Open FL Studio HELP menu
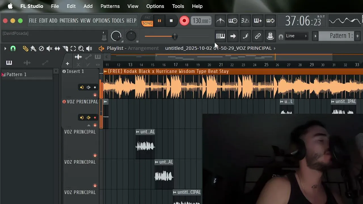363x204 pixels. [131, 21]
